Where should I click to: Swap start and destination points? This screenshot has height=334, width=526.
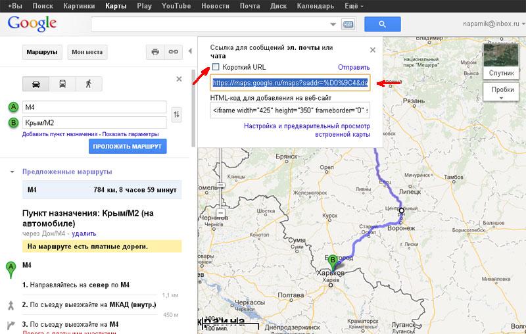(176, 115)
